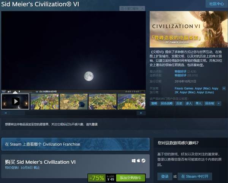Open the first gameplay screenshot thumbnail
Image resolution: width=228 pixels, height=183 pixels.
coord(44,102)
